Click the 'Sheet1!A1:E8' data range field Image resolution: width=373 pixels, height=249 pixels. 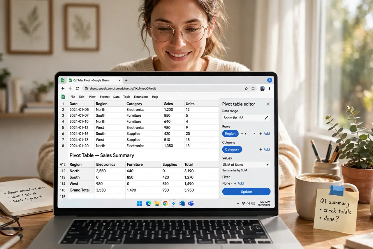coord(246,118)
